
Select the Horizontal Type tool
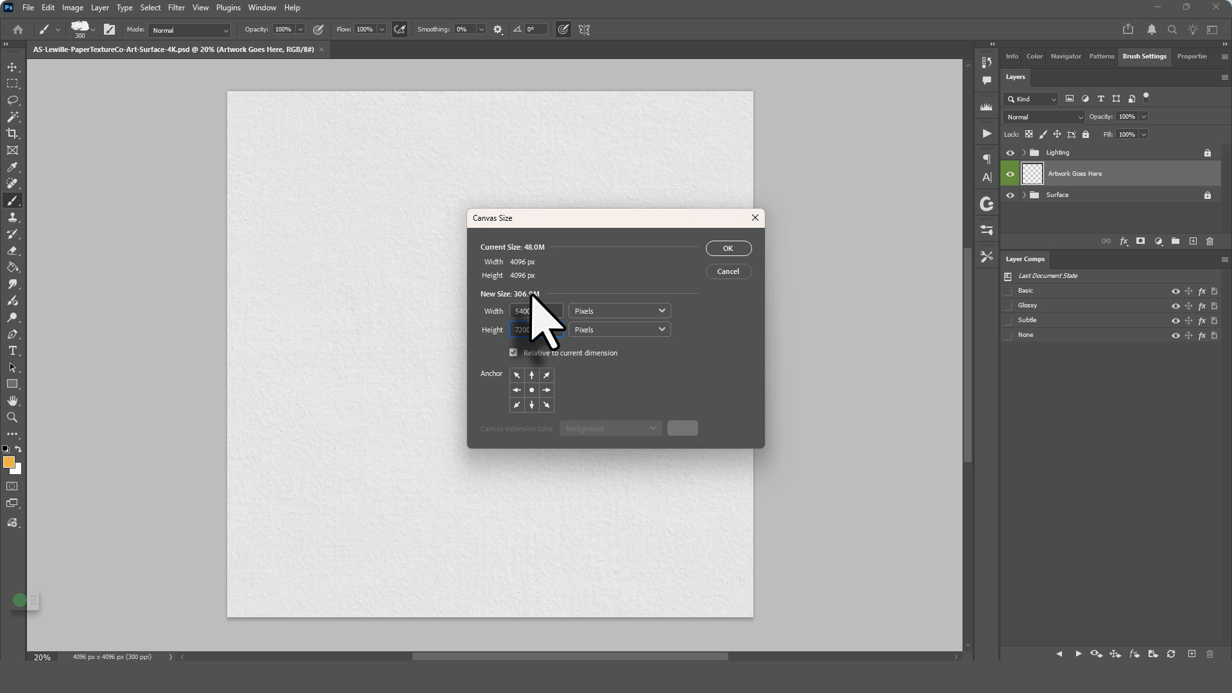12,351
